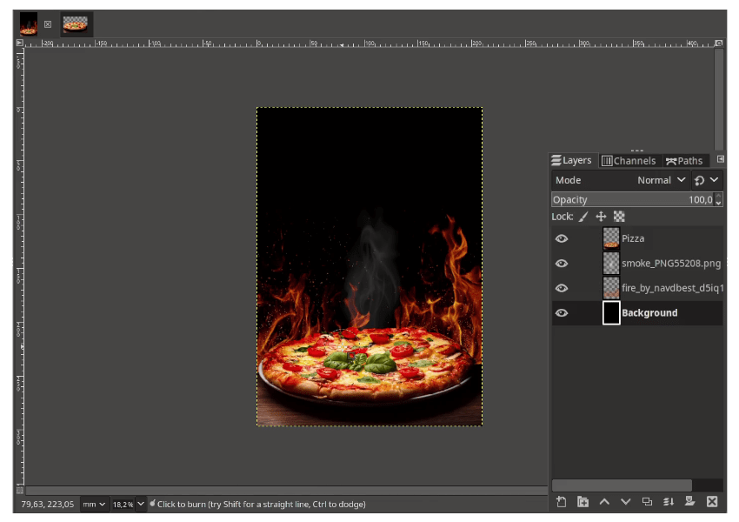Image resolution: width=739 pixels, height=522 pixels.
Task: Select the Pizza layer name
Action: point(633,238)
